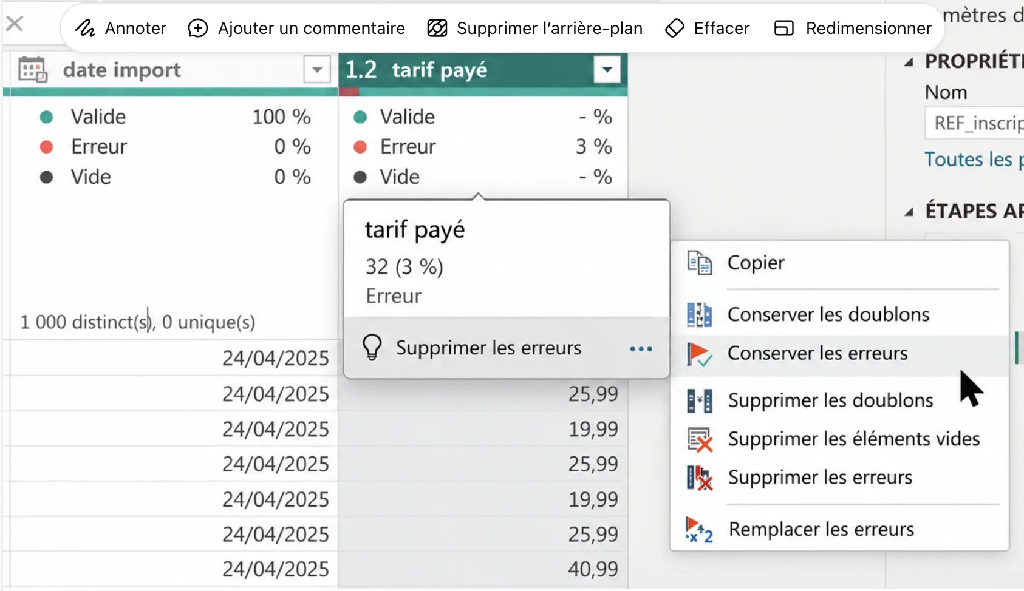Click the date type icon of date import
The image size is (1024, 591).
coord(33,70)
